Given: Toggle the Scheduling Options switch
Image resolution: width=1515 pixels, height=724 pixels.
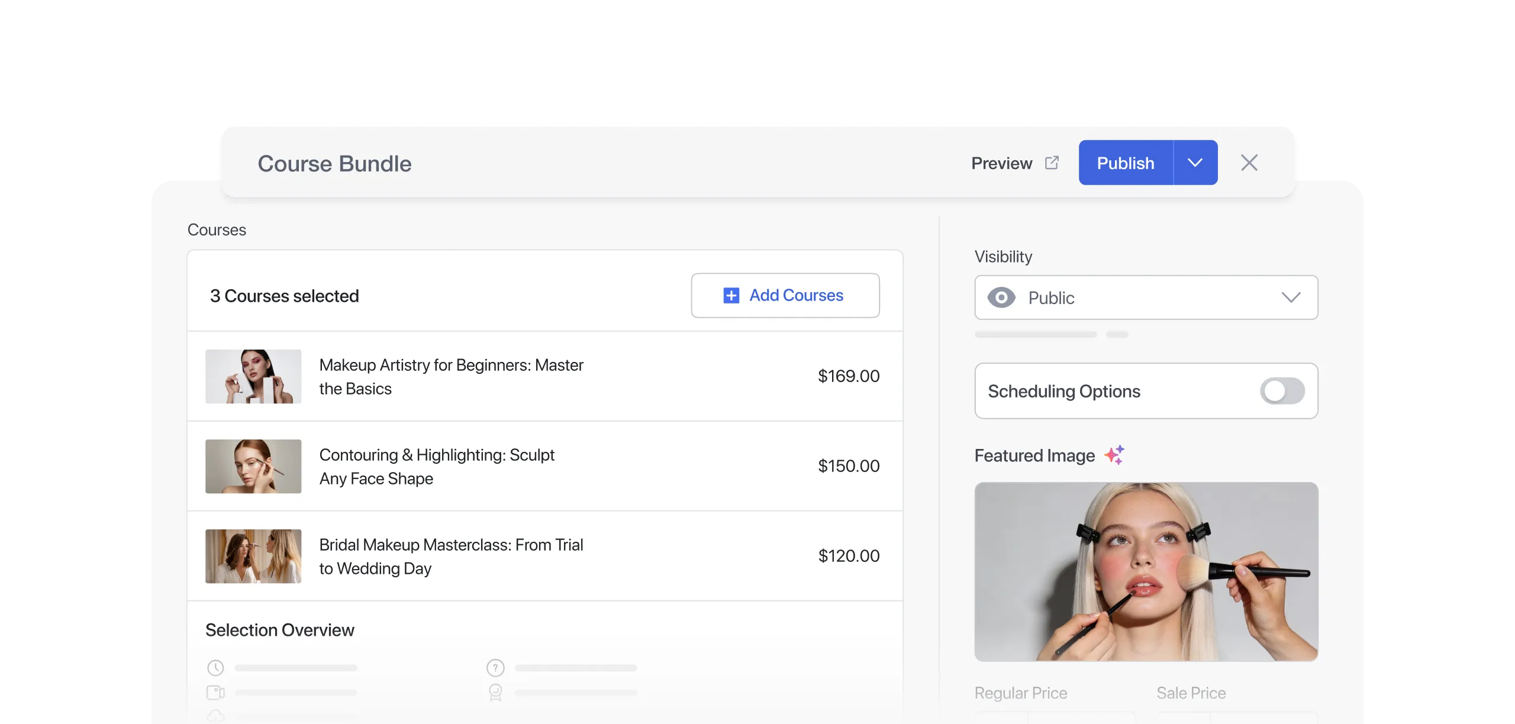Looking at the screenshot, I should coord(1282,391).
